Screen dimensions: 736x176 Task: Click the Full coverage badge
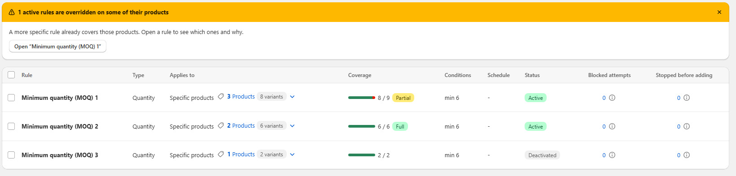(400, 126)
